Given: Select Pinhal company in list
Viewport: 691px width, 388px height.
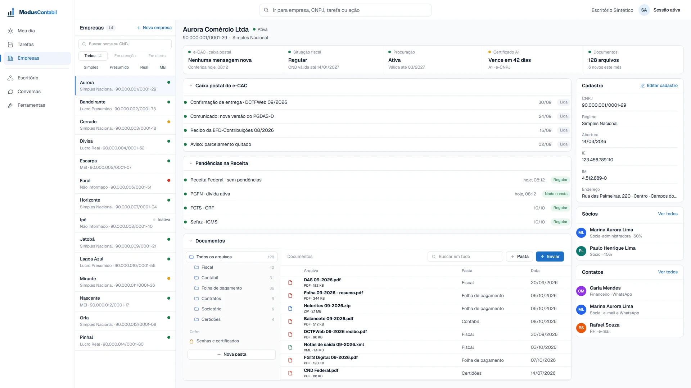Looking at the screenshot, I should tap(125, 341).
